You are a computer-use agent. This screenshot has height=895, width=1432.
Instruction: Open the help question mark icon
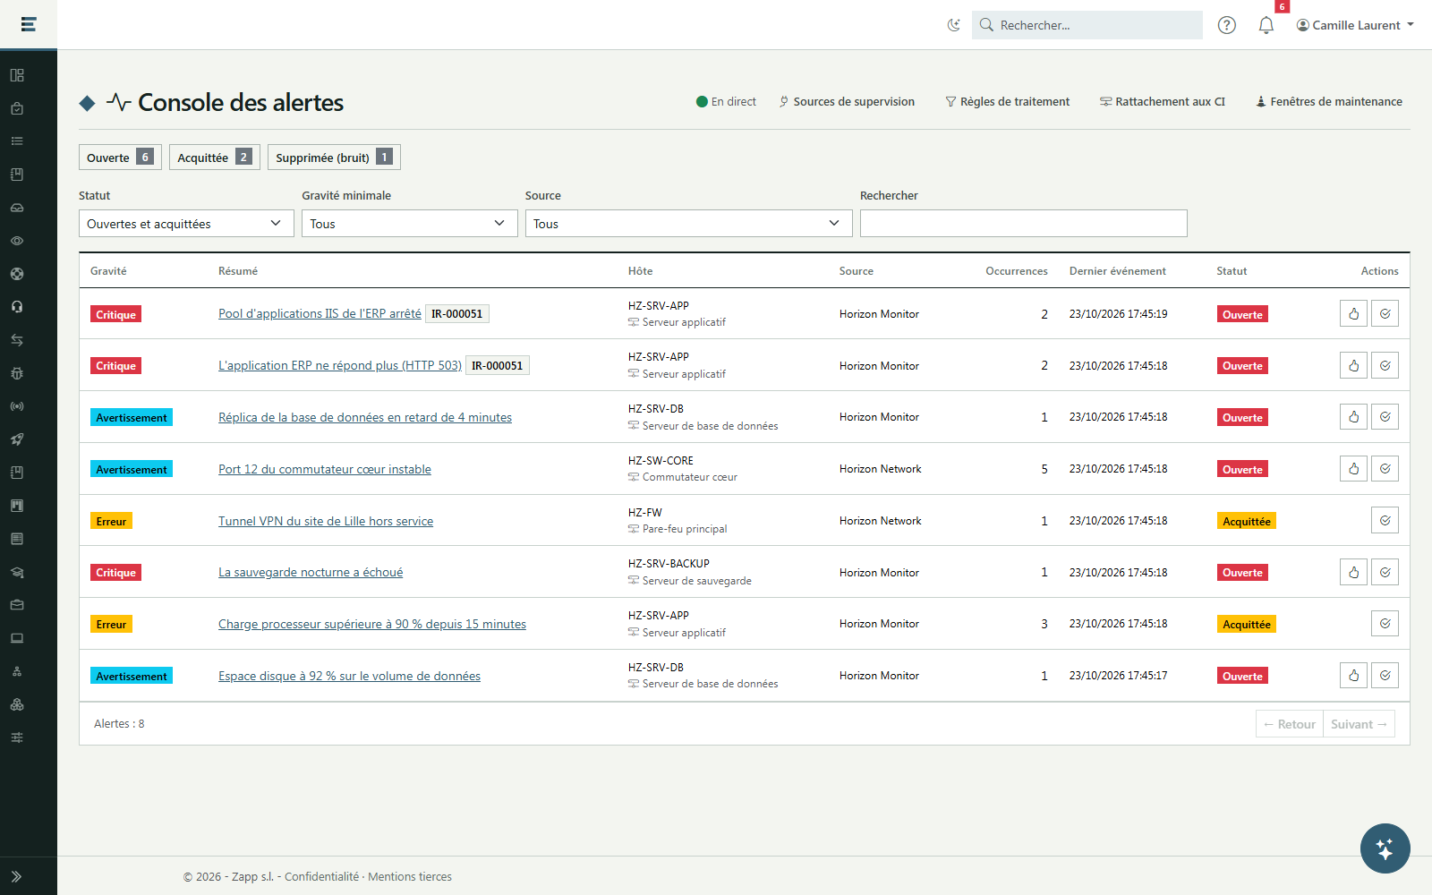1227,25
